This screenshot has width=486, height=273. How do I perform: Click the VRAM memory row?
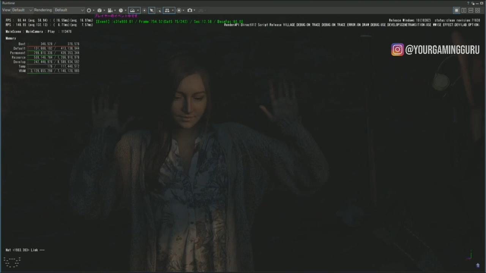49,71
